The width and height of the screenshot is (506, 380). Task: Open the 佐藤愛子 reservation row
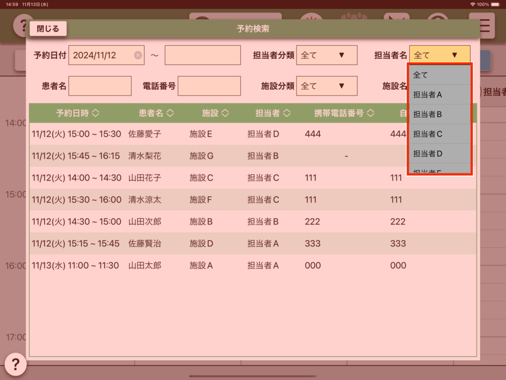(x=148, y=134)
